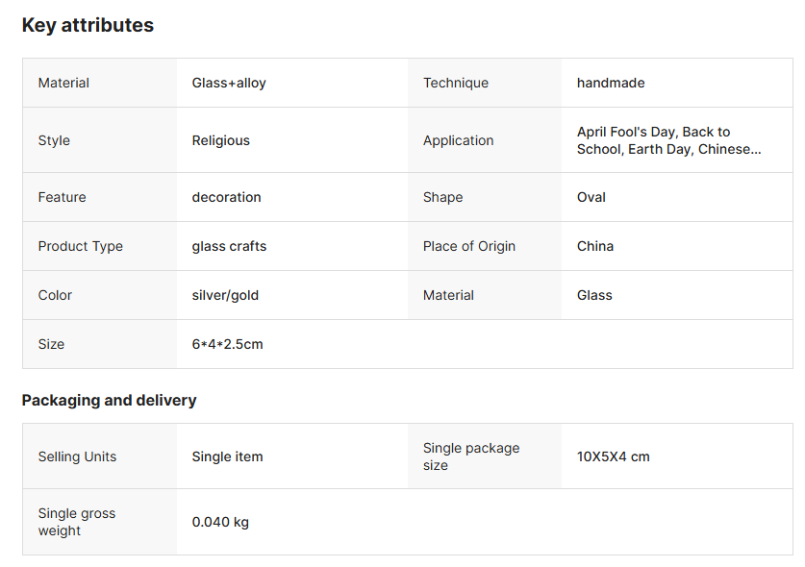The width and height of the screenshot is (805, 567).
Task: Click the Place of Origin label
Action: (469, 246)
